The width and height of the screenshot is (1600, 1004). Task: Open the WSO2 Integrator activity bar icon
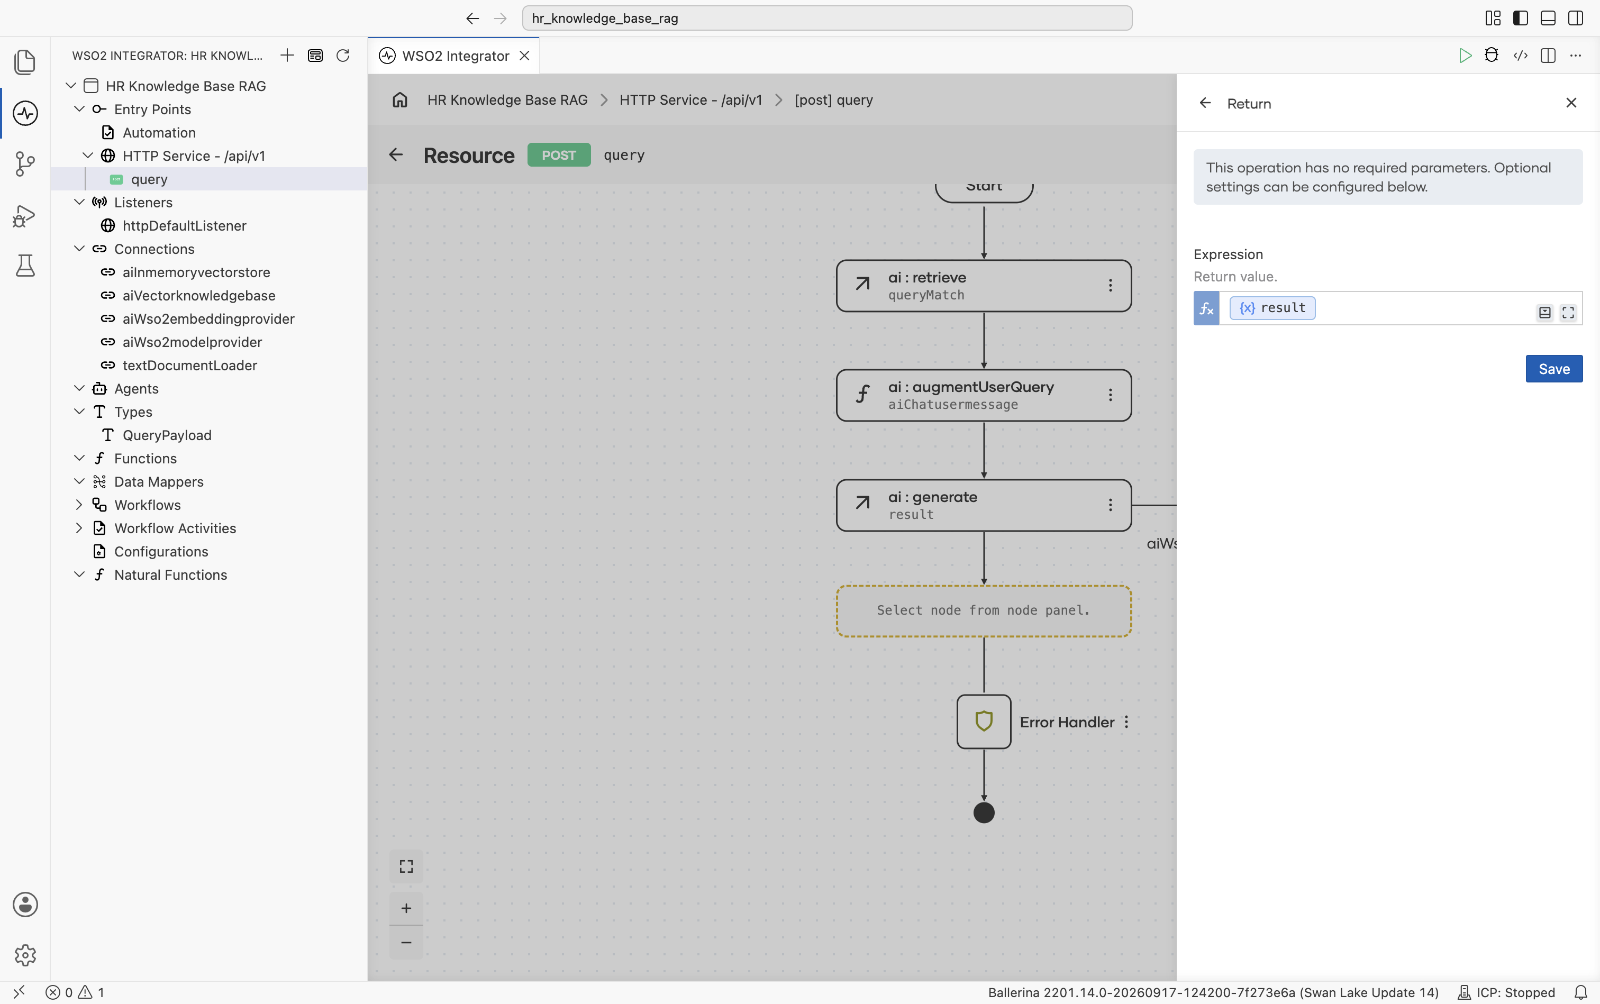pos(24,113)
